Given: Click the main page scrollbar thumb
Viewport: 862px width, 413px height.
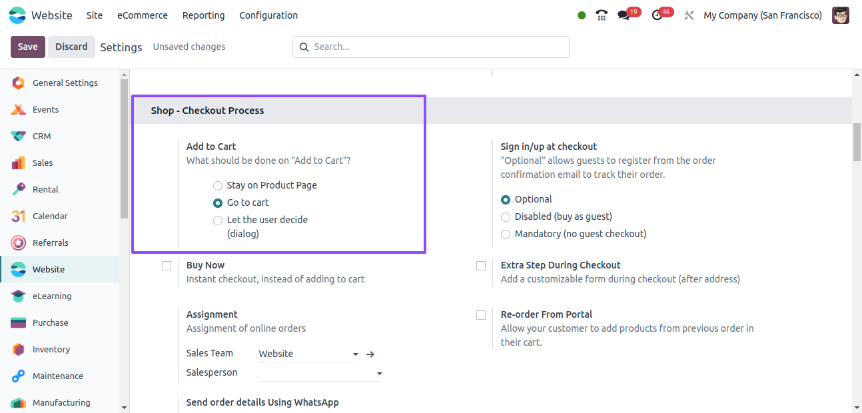Looking at the screenshot, I should click(x=857, y=142).
